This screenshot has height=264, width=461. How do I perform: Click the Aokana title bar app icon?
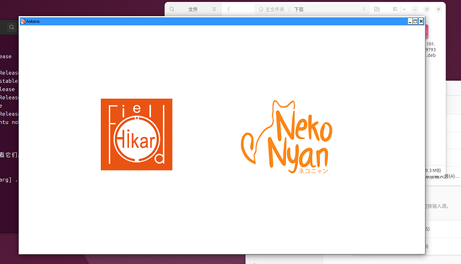coord(23,21)
